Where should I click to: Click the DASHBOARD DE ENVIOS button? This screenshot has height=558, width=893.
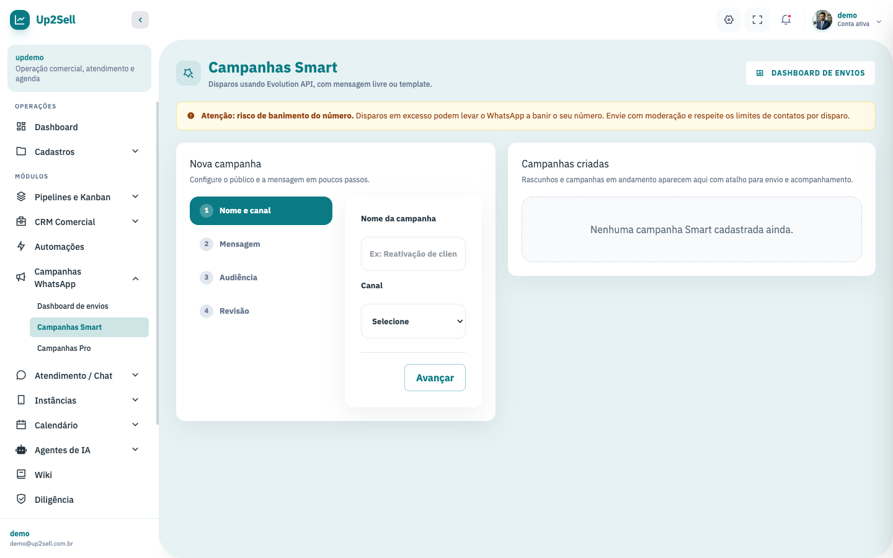pos(811,73)
